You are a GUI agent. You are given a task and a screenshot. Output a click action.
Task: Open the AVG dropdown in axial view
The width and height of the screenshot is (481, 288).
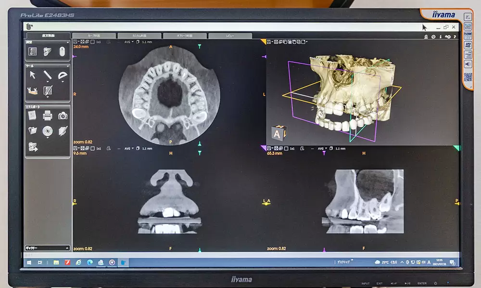point(128,42)
